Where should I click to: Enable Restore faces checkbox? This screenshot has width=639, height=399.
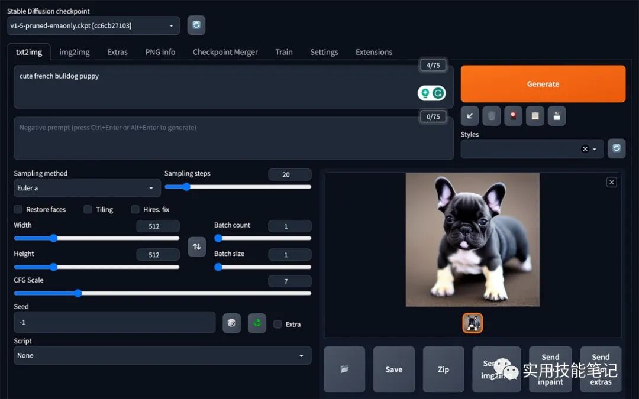[x=18, y=209]
